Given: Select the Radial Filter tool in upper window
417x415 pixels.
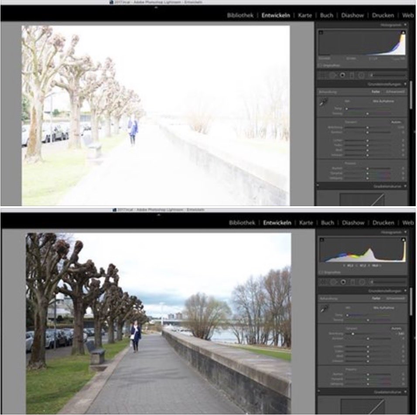Looking at the screenshot, I should pos(362,75).
